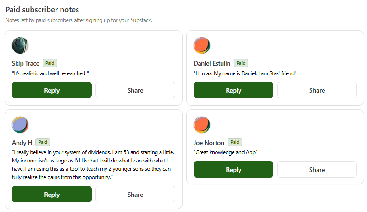Viewport: 367px width, 212px height.
Task: Share Daniel Estulin's note
Action: tap(317, 90)
